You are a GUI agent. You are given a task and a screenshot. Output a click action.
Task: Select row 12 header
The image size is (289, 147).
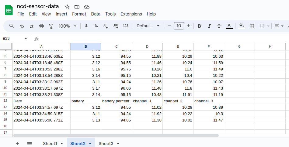pos(5,101)
